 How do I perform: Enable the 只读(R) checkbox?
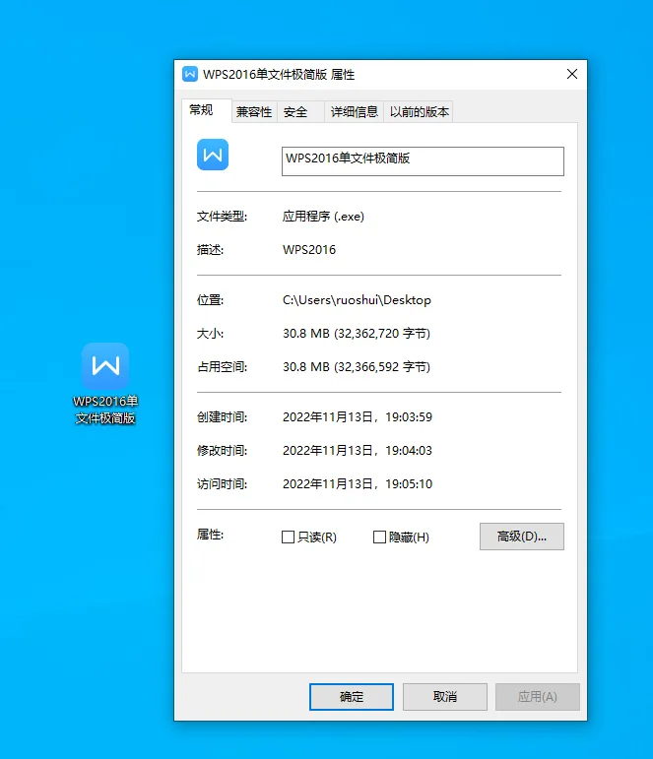click(289, 537)
